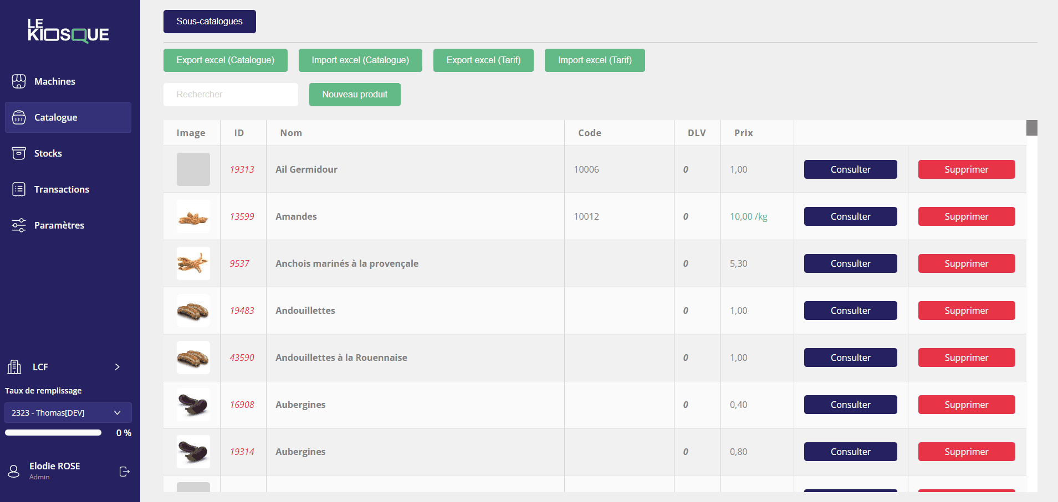Image resolution: width=1058 pixels, height=502 pixels.
Task: Click Export excel (Catalogue)
Action: tap(226, 60)
